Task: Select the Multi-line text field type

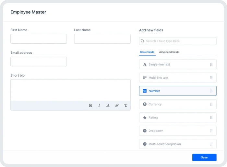Action: point(178,78)
